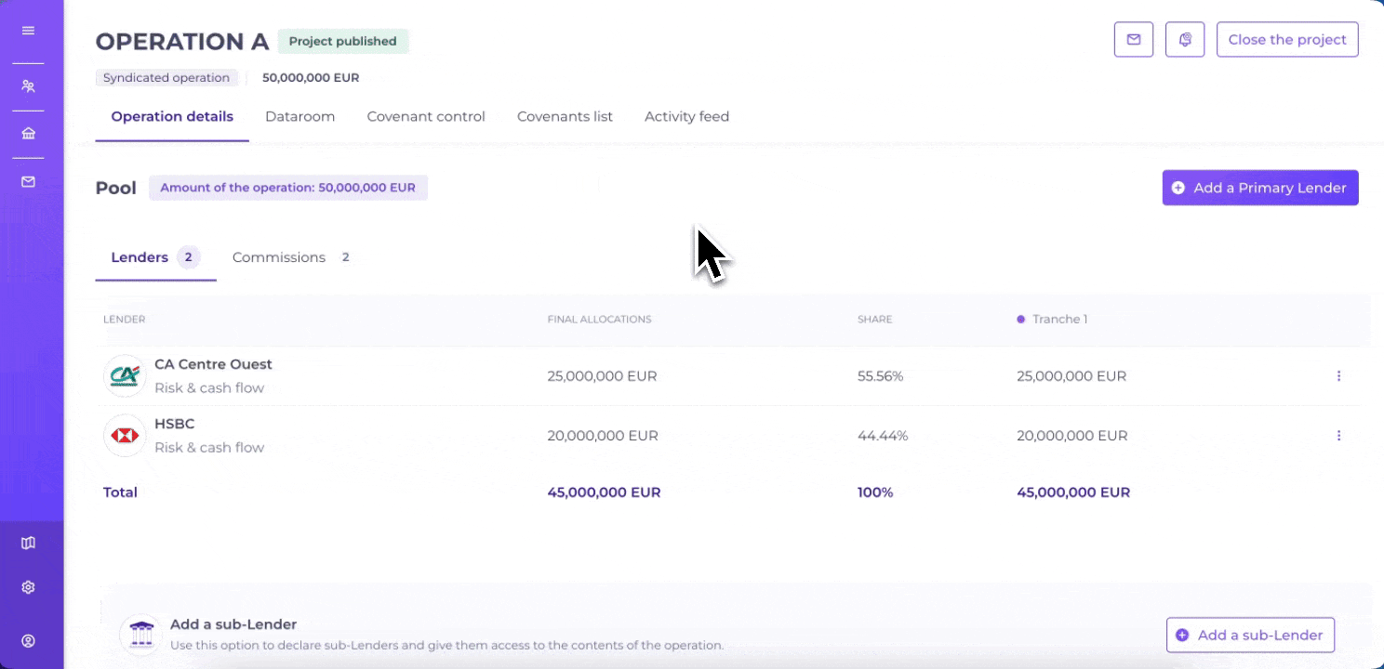Click the LENDER column header

click(x=124, y=320)
